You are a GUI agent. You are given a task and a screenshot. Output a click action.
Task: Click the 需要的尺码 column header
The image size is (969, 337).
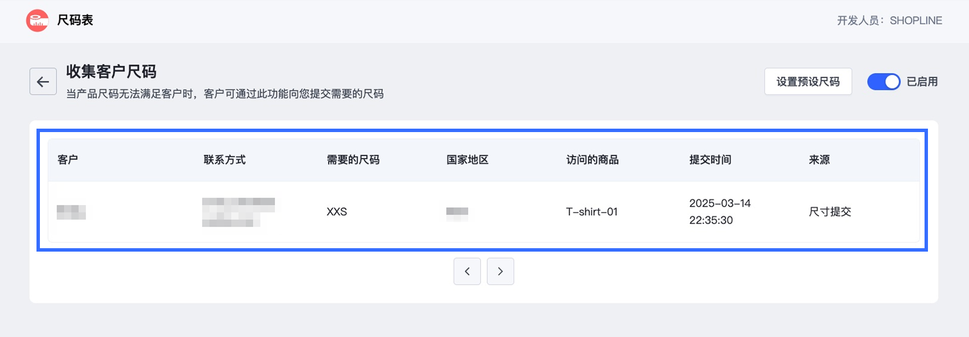click(353, 160)
